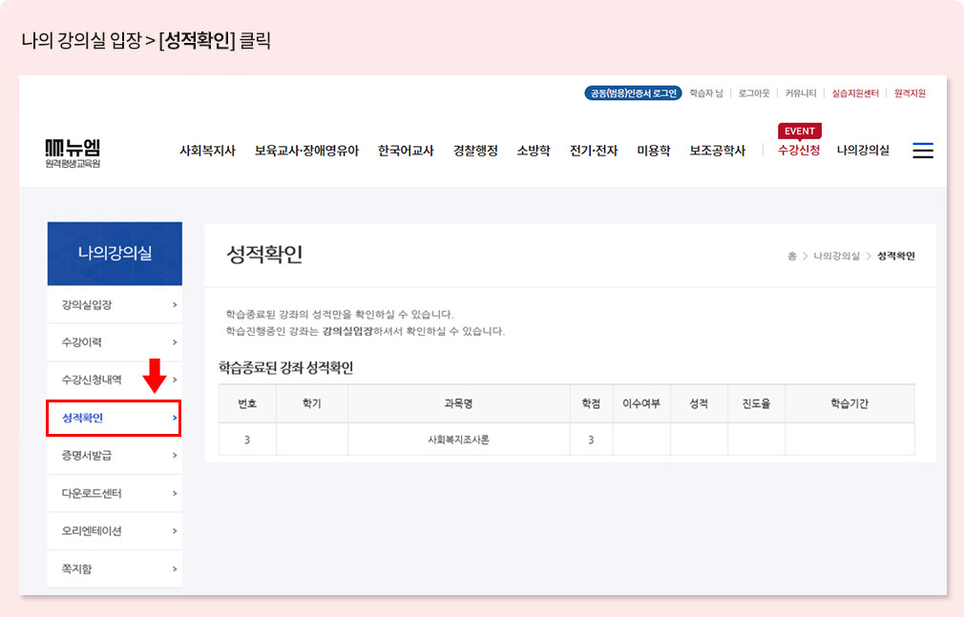Open the 수강신청 page

[x=798, y=151]
